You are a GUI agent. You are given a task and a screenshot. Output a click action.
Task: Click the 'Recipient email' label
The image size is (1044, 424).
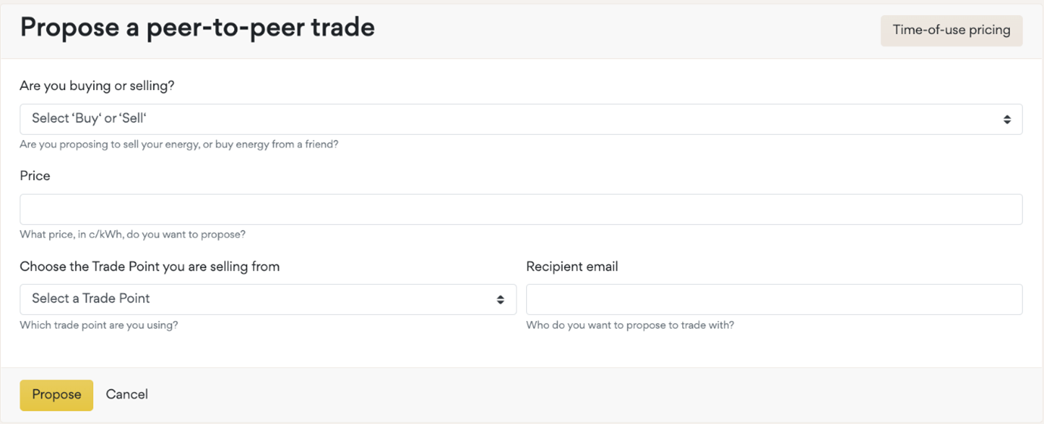coord(572,267)
